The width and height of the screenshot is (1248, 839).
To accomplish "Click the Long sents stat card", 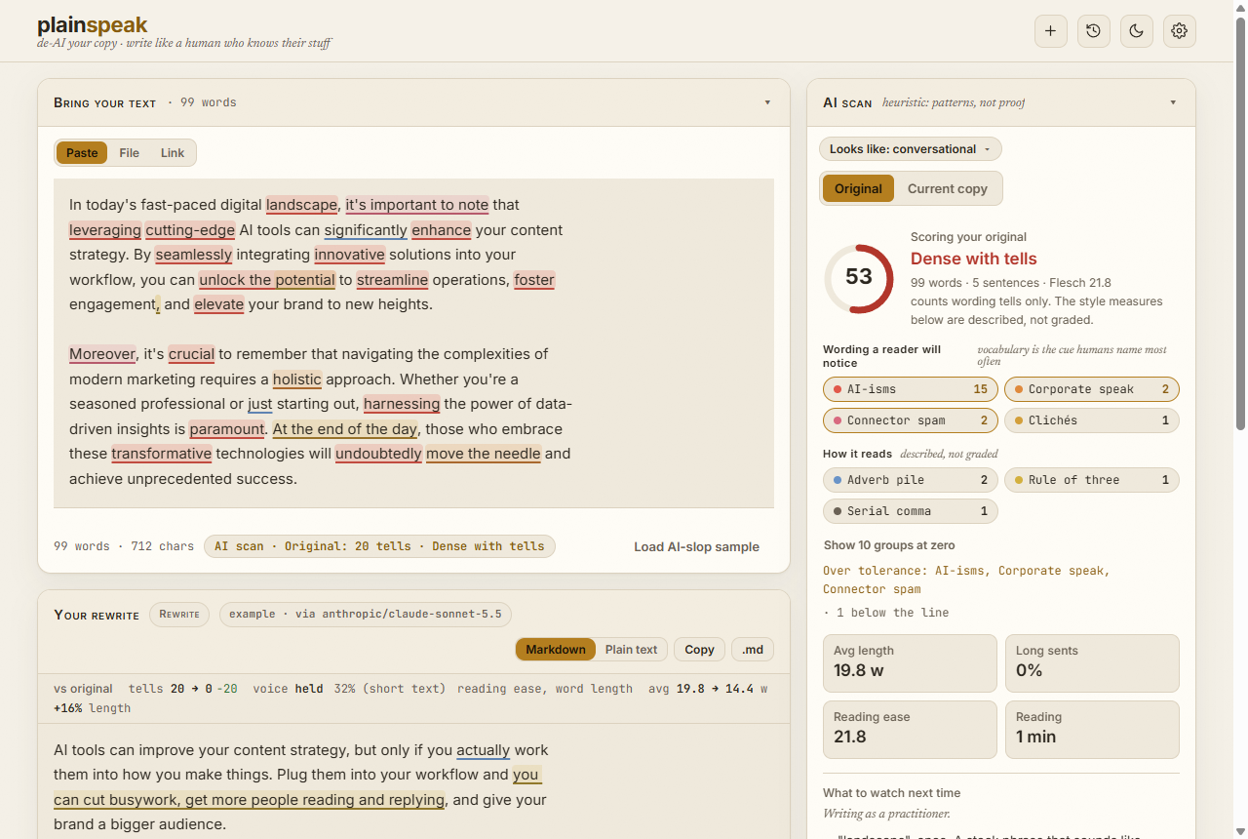I will pos(1092,663).
